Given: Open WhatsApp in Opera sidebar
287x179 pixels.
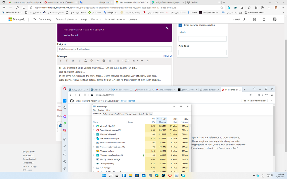Looking at the screenshot, I should (x=65, y=123).
